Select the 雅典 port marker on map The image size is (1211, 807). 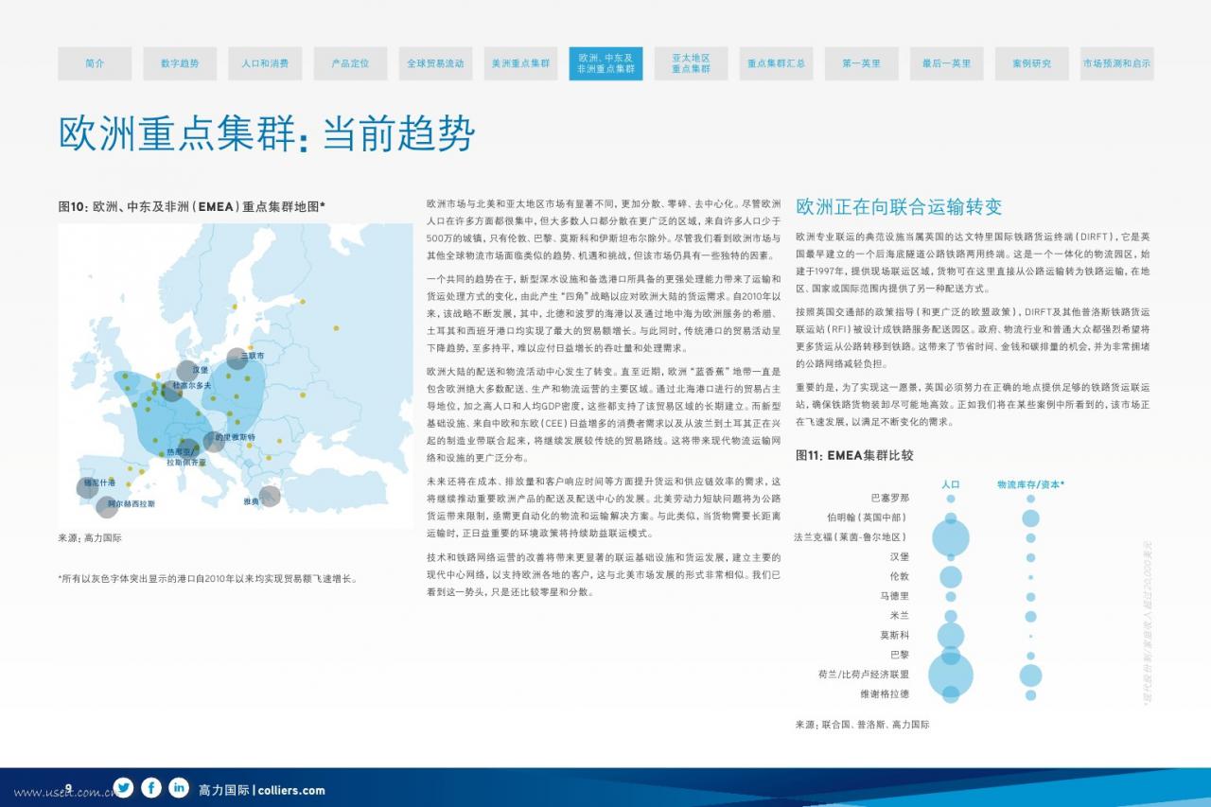pos(270,496)
